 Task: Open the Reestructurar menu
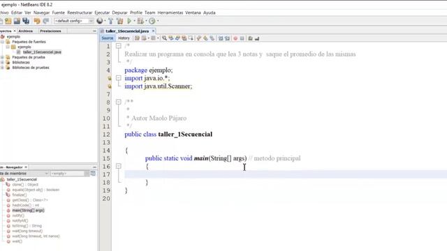(80, 13)
